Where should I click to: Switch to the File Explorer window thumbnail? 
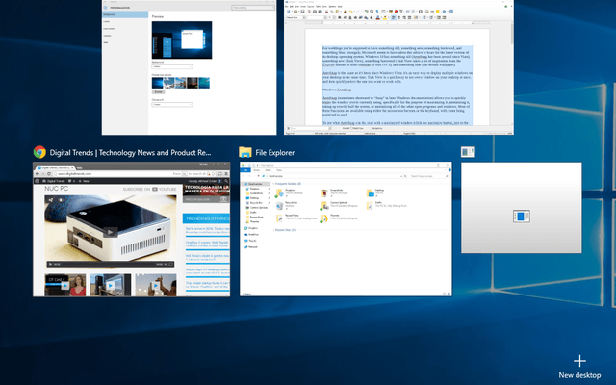[x=346, y=229]
